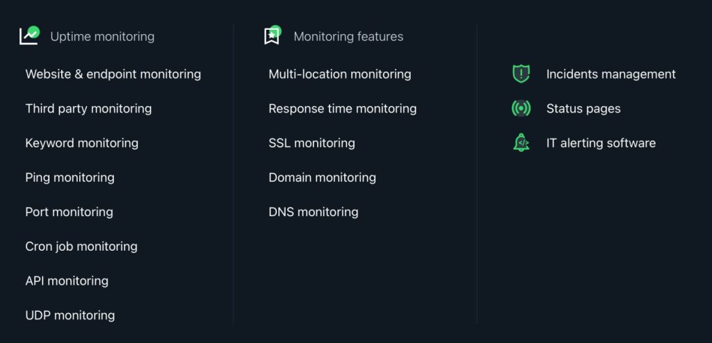712x343 pixels.
Task: Select Domain monitoring
Action: (322, 177)
